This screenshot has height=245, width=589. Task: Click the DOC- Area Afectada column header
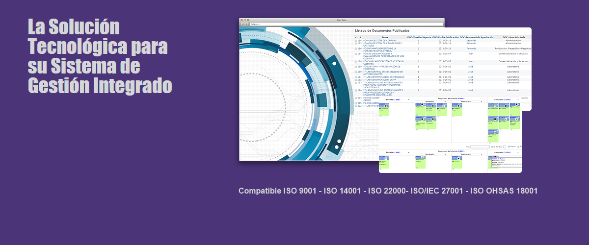point(514,37)
